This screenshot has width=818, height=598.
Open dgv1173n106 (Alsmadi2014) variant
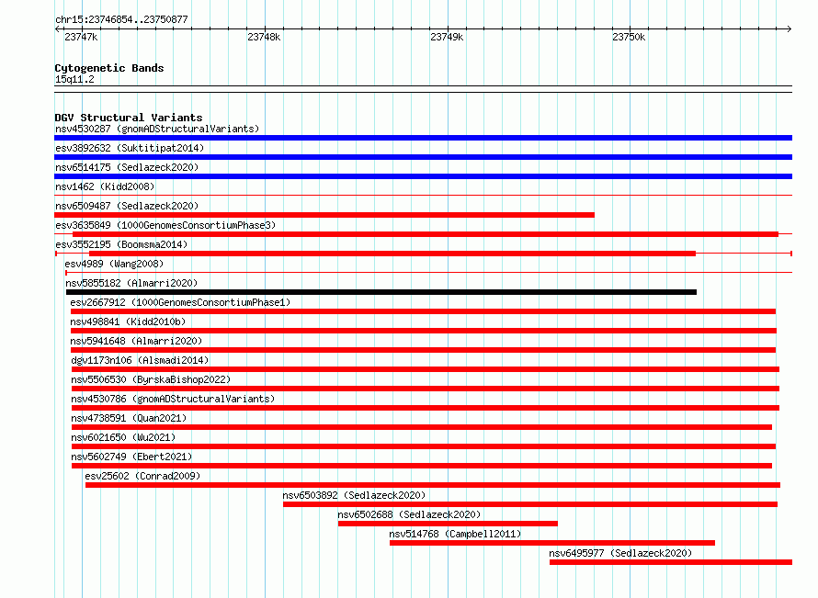tap(140, 360)
